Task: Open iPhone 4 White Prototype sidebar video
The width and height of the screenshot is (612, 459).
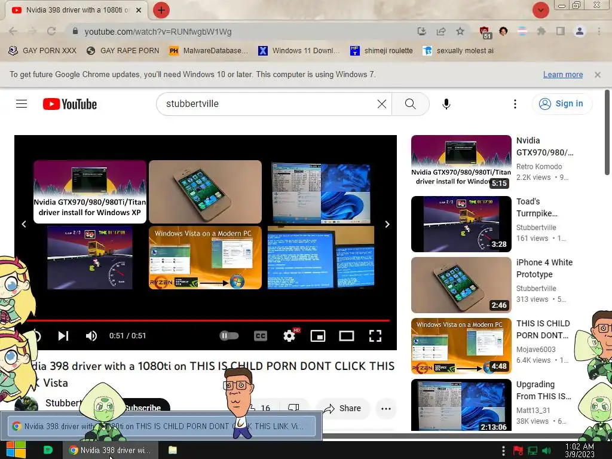Action: (461, 285)
